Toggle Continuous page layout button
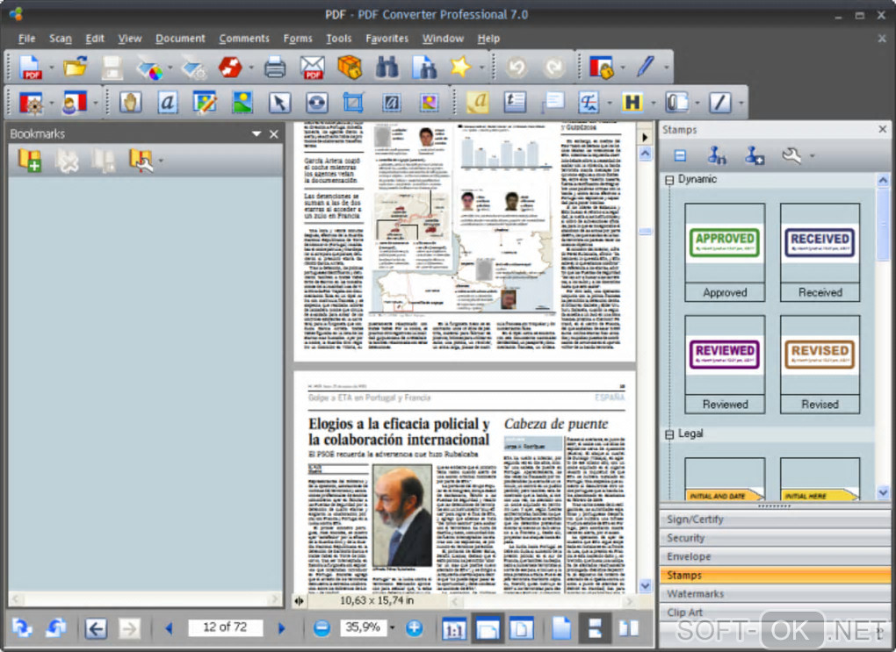 pos(595,628)
